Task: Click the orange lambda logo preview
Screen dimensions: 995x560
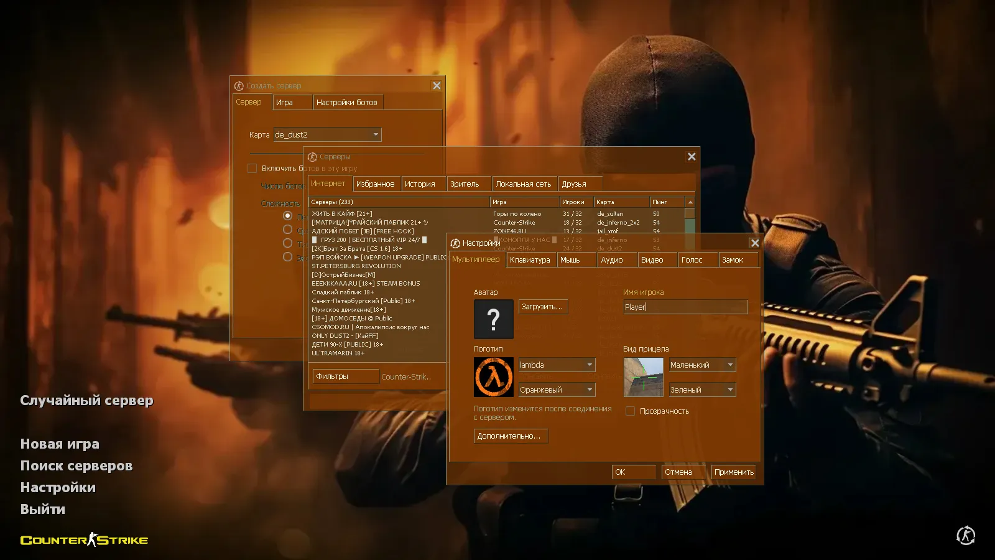Action: click(492, 376)
